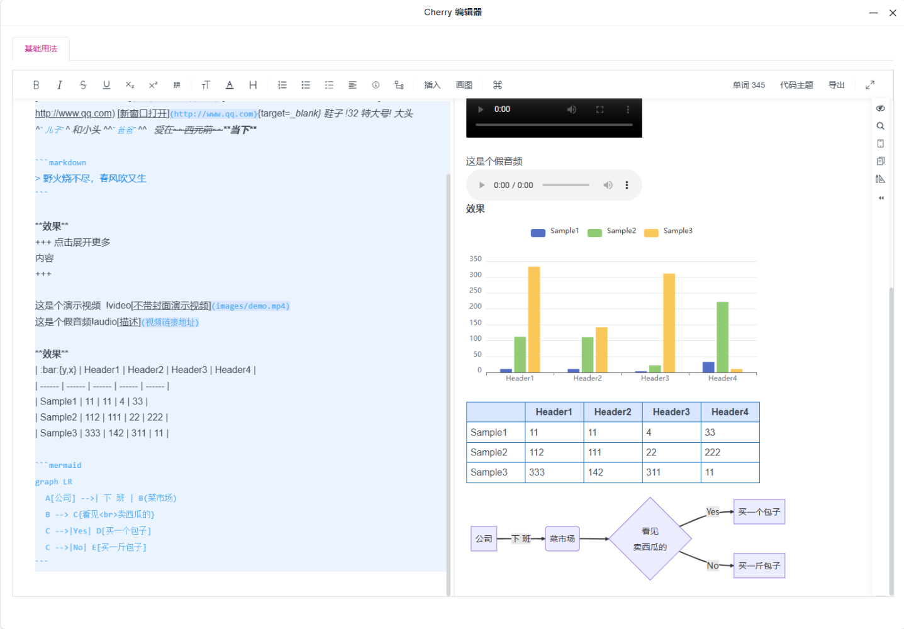This screenshot has width=904, height=629.
Task: Apply strikethrough formatting
Action: (83, 85)
